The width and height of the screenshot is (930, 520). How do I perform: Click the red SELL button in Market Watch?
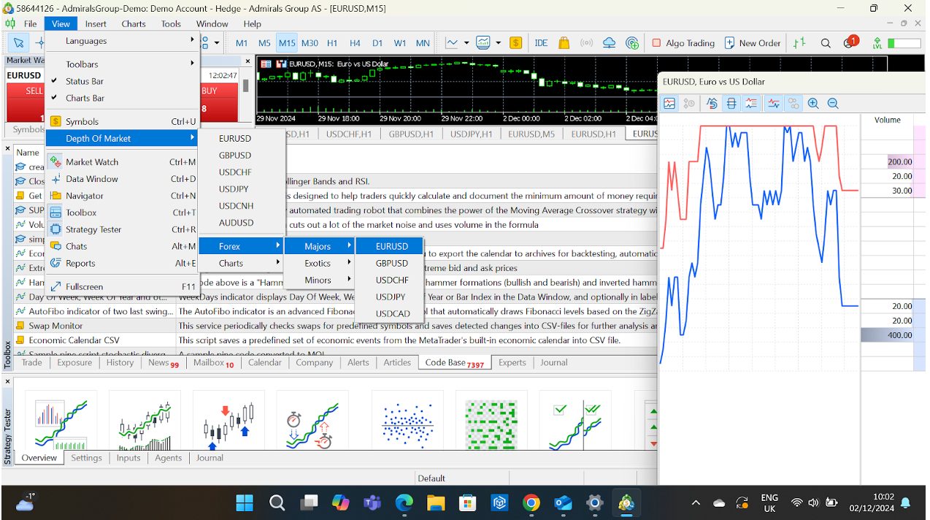point(26,102)
